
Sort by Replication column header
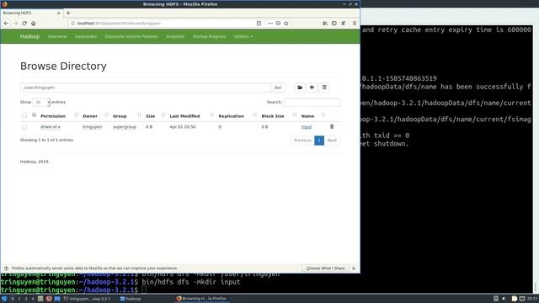[231, 116]
